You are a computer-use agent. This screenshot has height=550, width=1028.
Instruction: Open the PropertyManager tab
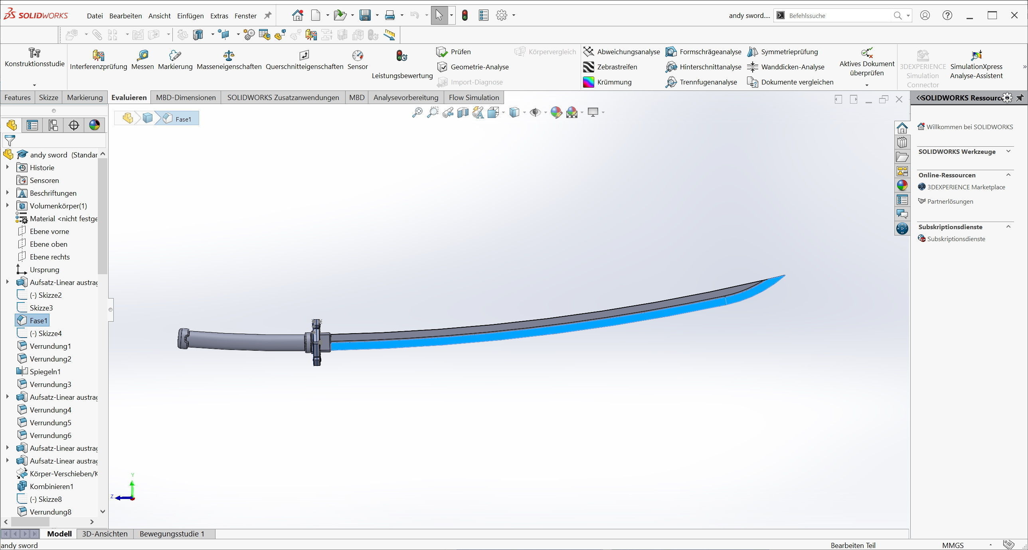pos(32,125)
